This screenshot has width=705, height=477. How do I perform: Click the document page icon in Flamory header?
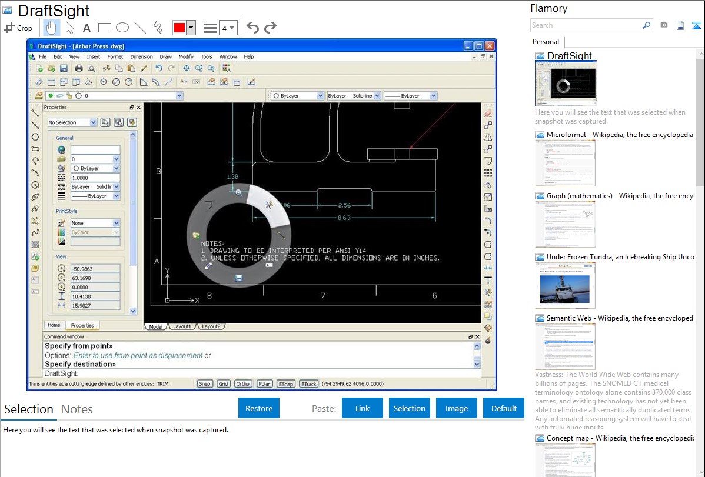point(680,25)
